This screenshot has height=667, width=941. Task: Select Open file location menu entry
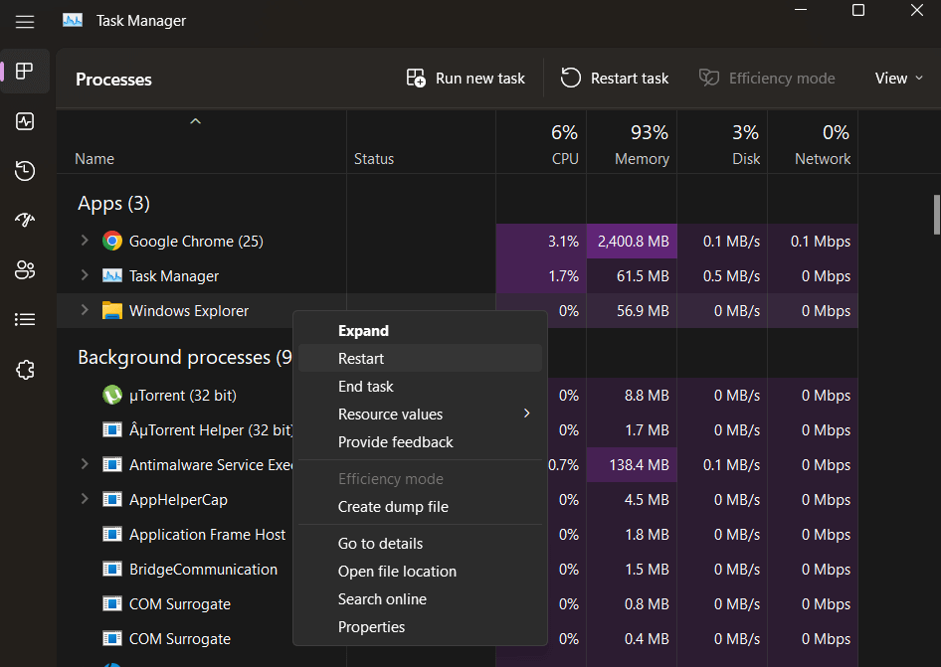[x=420, y=571]
